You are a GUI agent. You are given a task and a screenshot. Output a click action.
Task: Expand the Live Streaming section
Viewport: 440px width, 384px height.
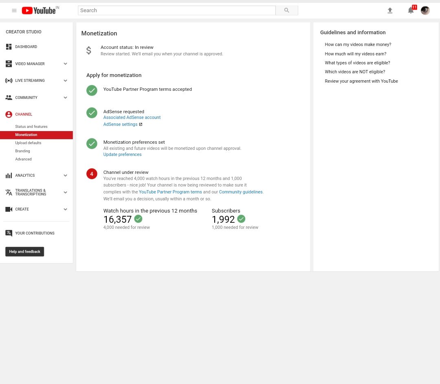tap(65, 81)
